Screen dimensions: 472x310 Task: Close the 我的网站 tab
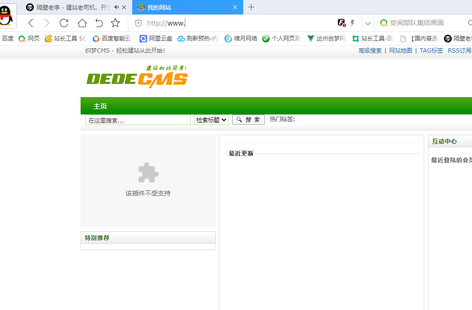coord(235,7)
